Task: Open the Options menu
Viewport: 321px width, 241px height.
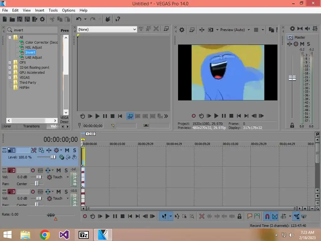Action: click(69, 10)
